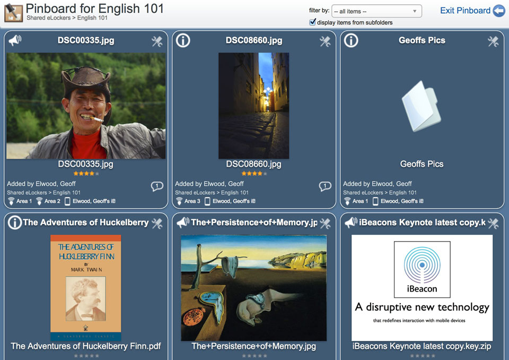The width and height of the screenshot is (509, 360).
Task: Click the device icon on DSC08660.jpg card
Action: [x=207, y=201]
